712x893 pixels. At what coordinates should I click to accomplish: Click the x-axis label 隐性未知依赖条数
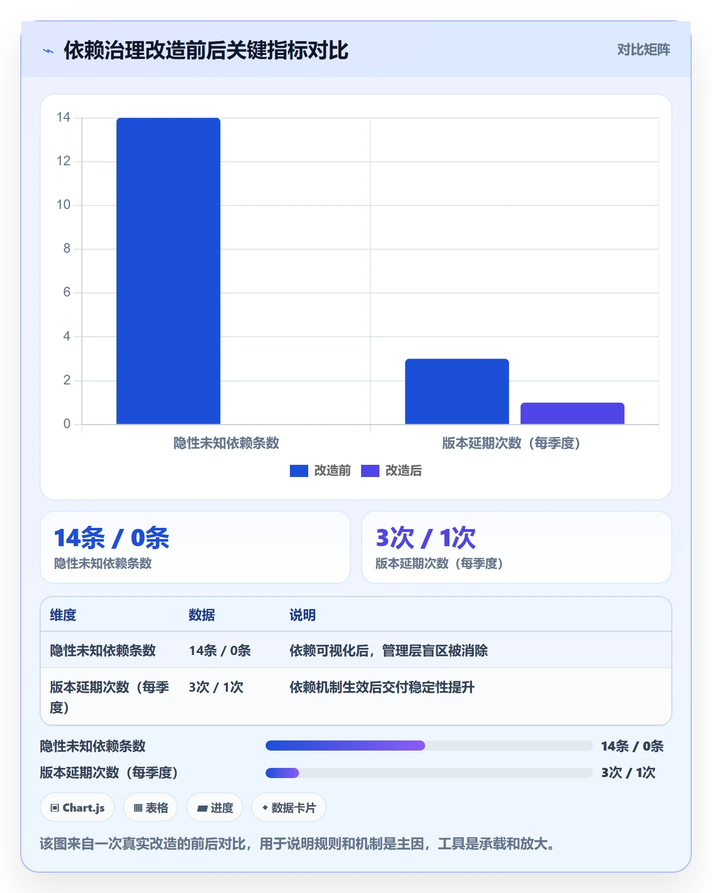pos(226,443)
